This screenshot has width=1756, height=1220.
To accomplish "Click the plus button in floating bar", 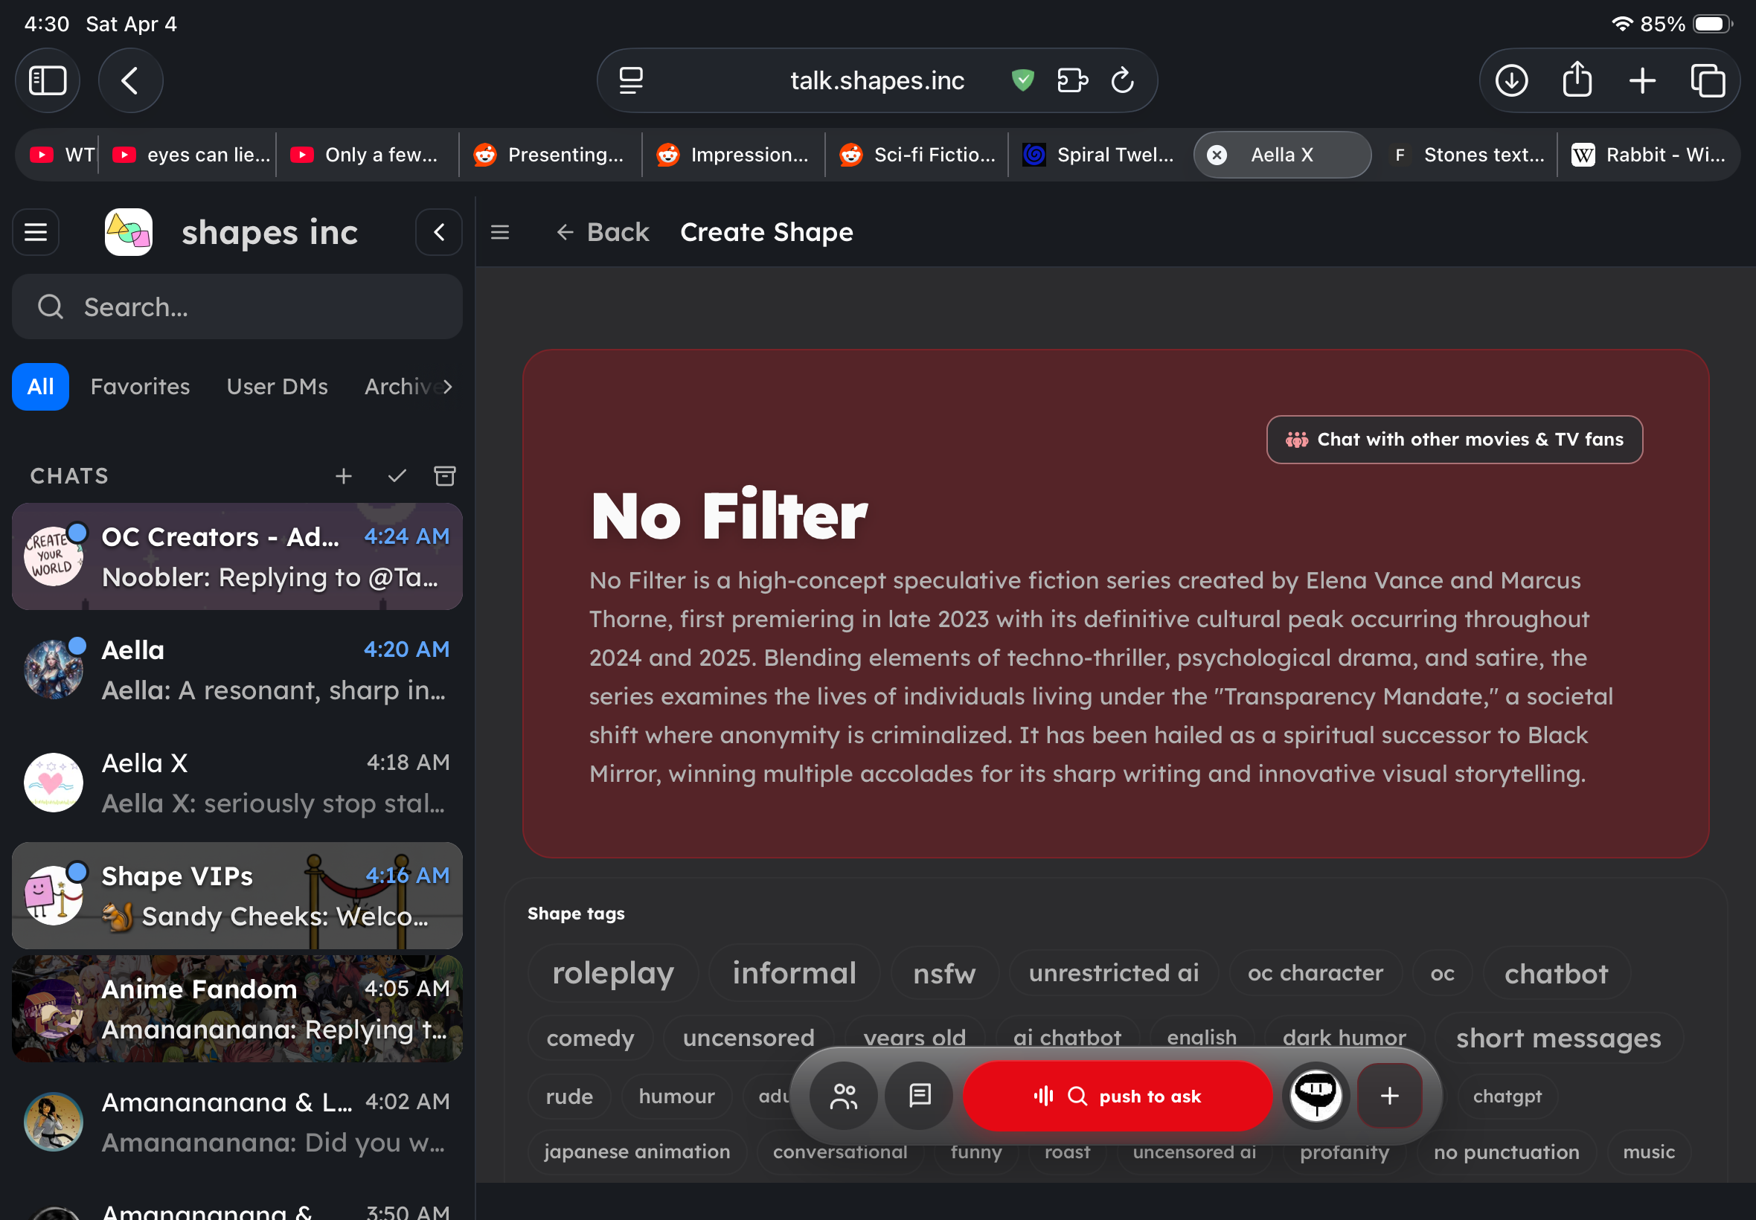I will point(1389,1096).
